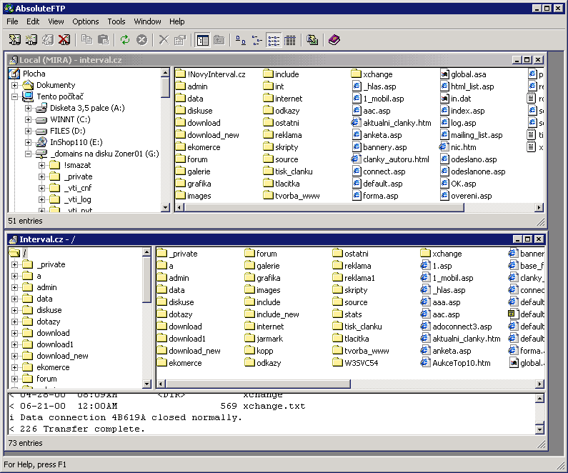Click "226 Transfer complete." log line

click(82, 429)
